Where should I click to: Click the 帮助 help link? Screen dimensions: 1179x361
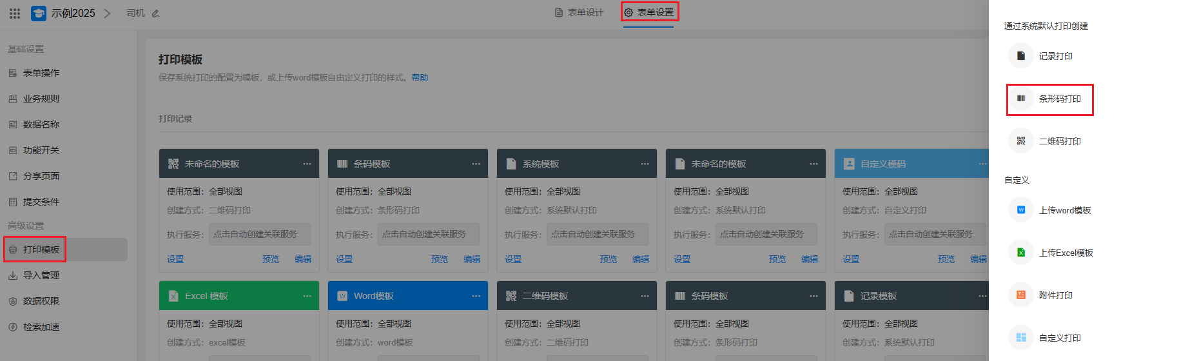point(420,77)
